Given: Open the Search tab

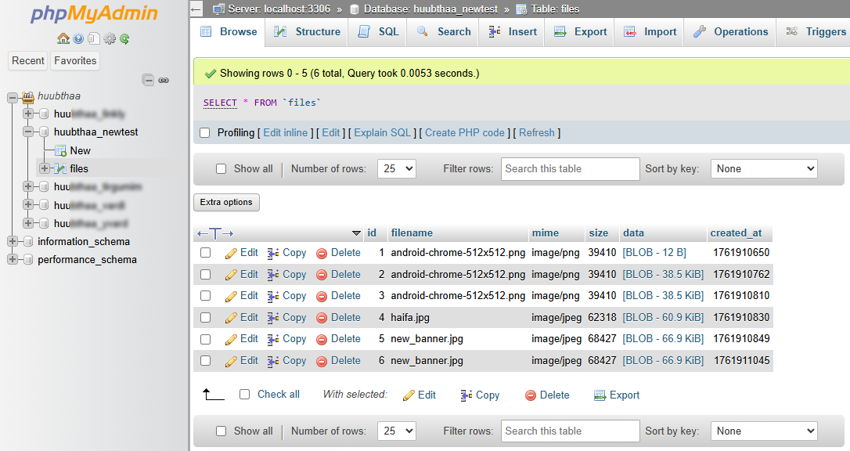Looking at the screenshot, I should click(444, 32).
